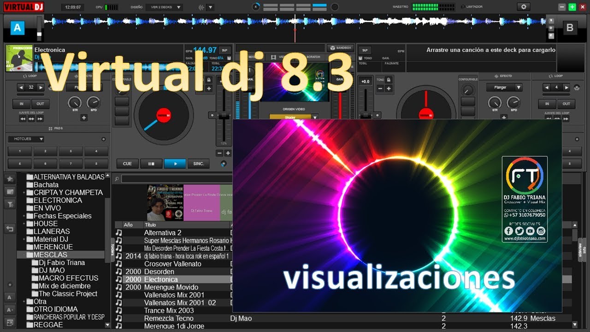Increase deck B tono with plus
Image resolution: width=590 pixels, height=332 pixels.
(x=389, y=89)
